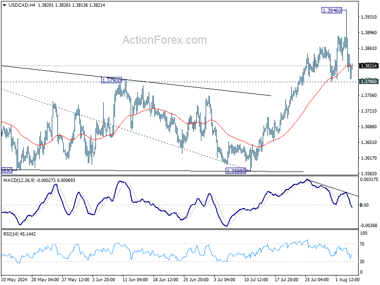
Task: Select the 1.36510 price axis value
Action: (369, 142)
